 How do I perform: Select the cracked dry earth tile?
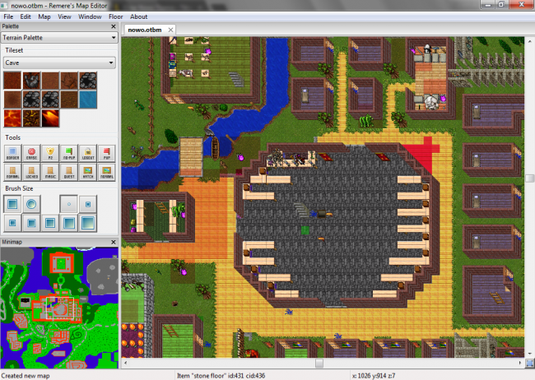click(x=69, y=81)
